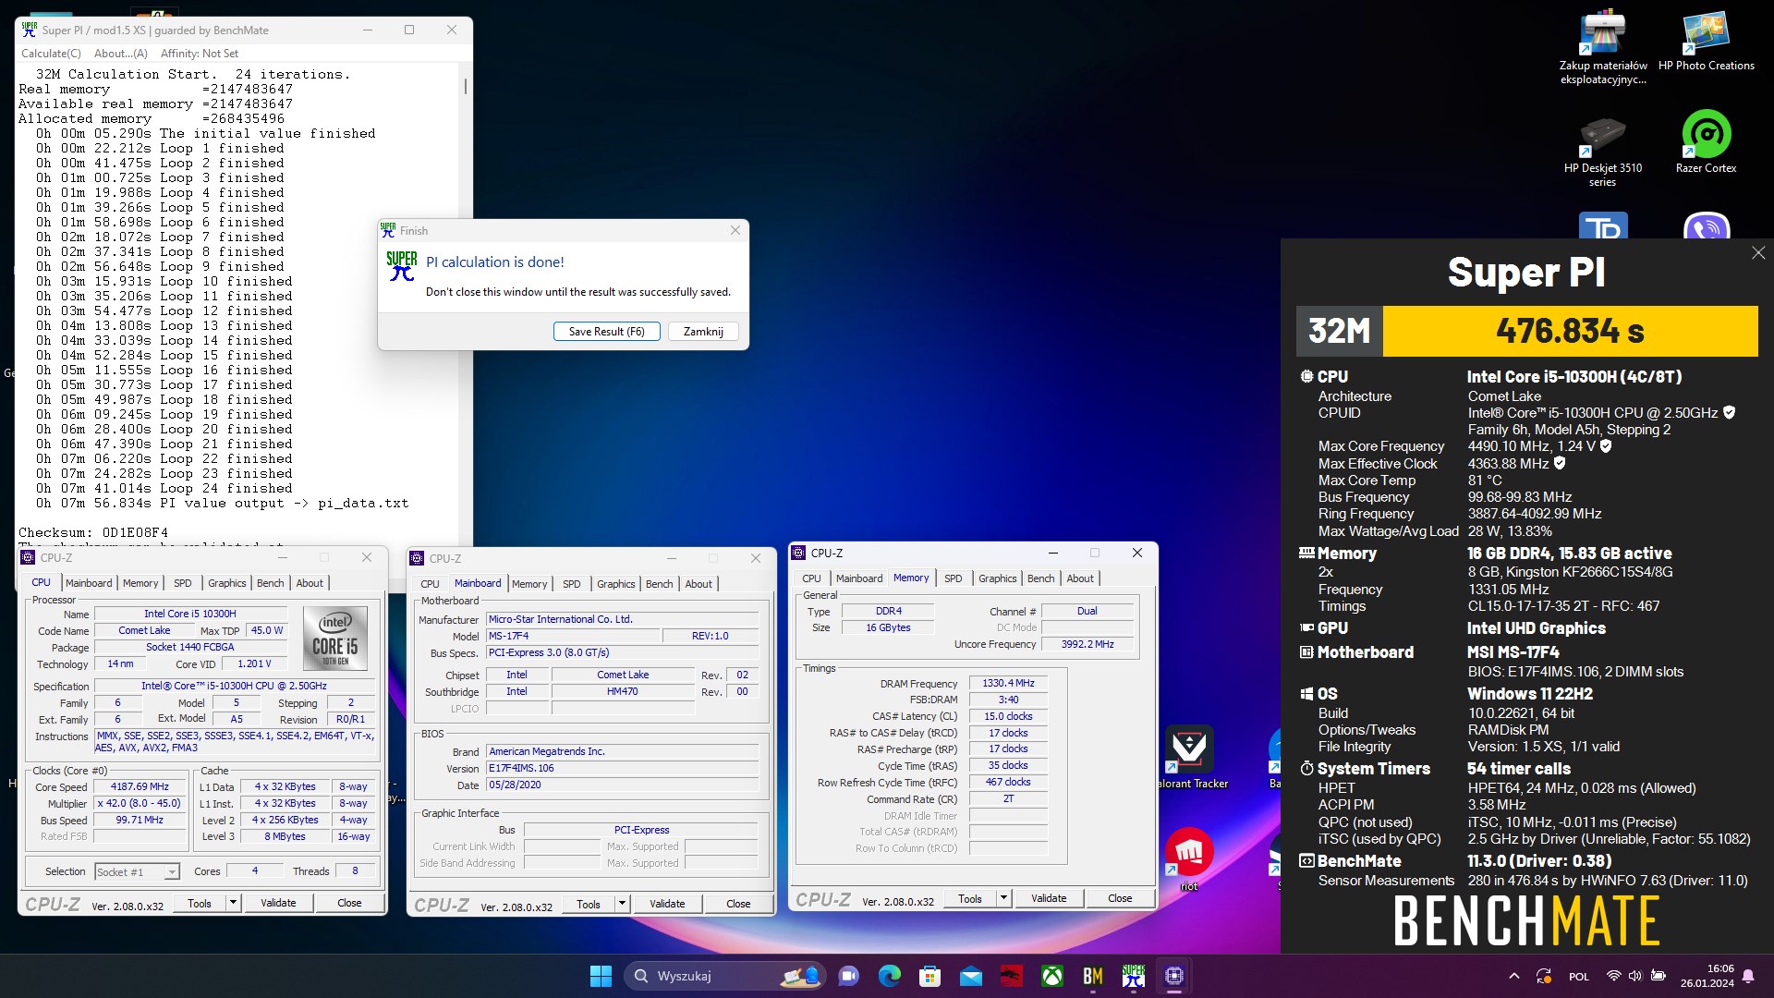1774x998 pixels.
Task: Open Xbox app from taskbar
Action: (x=1052, y=976)
